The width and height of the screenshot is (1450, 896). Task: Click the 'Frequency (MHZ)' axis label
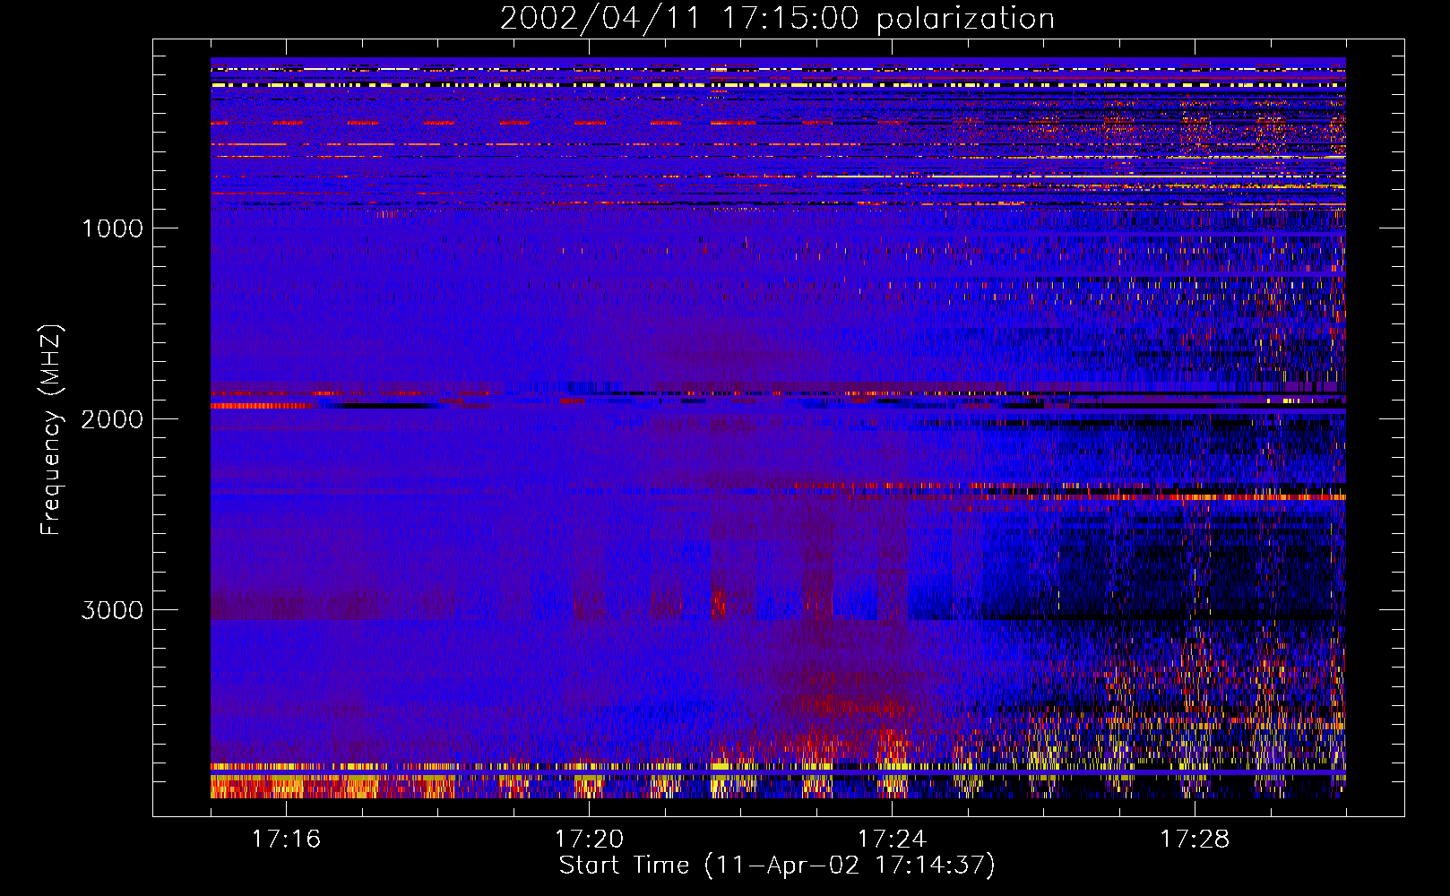(51, 430)
